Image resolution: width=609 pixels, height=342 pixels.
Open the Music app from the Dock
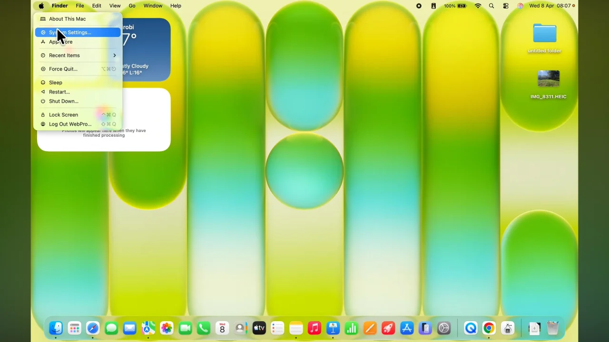click(314, 328)
